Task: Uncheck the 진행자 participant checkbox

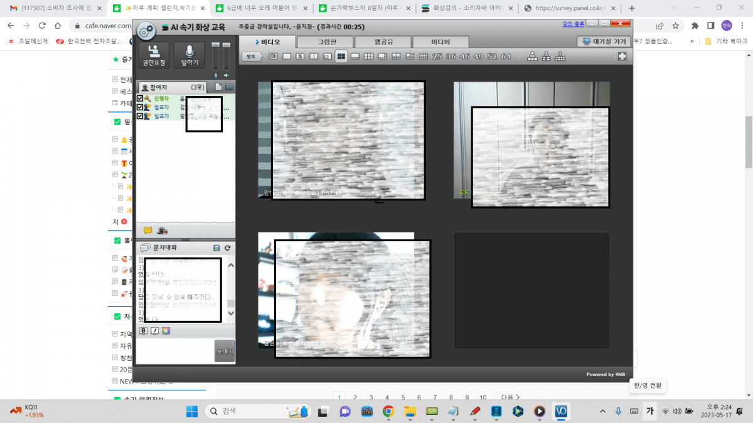Action: coord(141,98)
